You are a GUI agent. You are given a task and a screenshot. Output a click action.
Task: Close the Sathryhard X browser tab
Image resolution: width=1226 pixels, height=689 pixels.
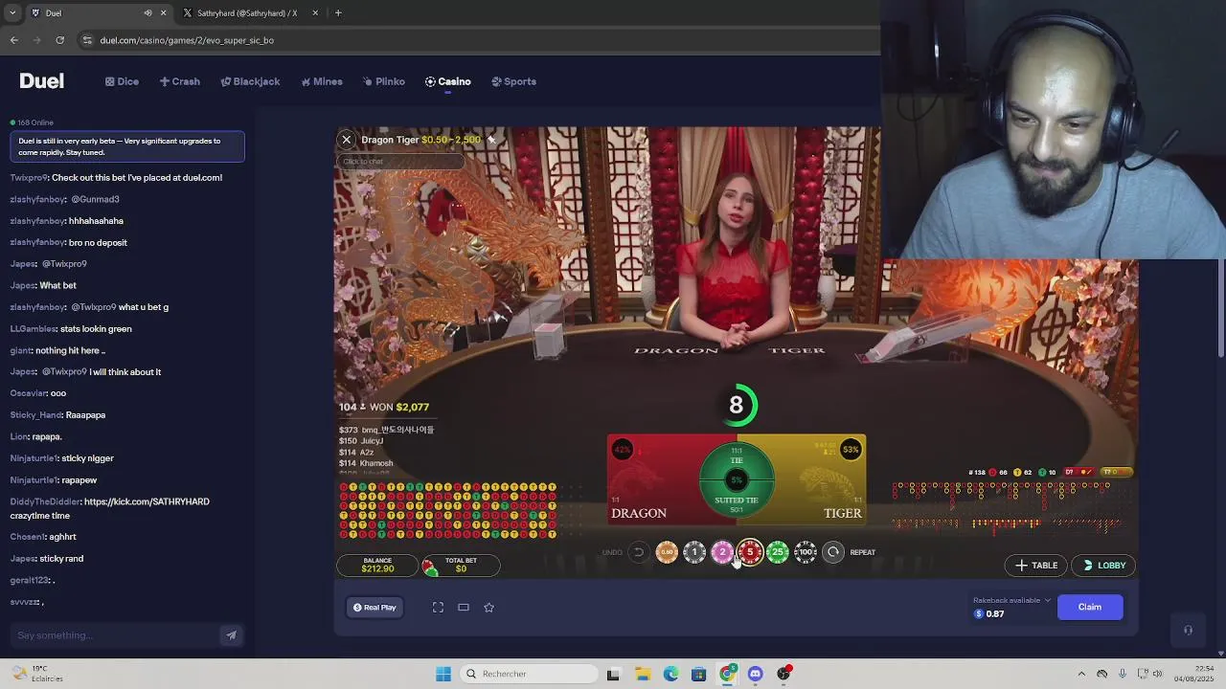click(x=315, y=13)
